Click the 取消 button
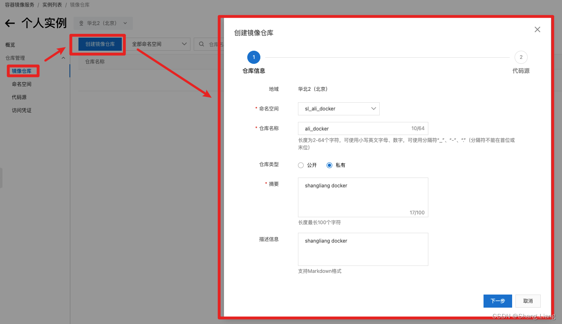The width and height of the screenshot is (562, 324). tap(528, 301)
